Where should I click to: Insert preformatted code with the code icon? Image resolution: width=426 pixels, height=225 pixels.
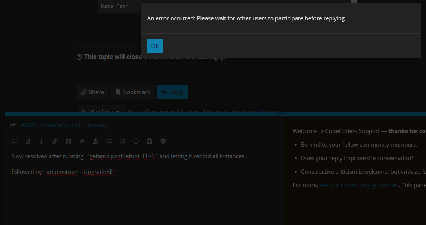pos(82,141)
